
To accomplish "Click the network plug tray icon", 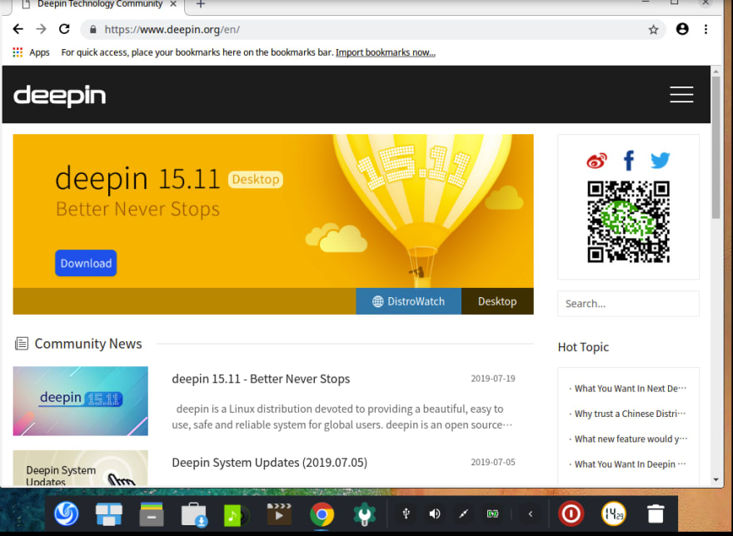I will [463, 514].
